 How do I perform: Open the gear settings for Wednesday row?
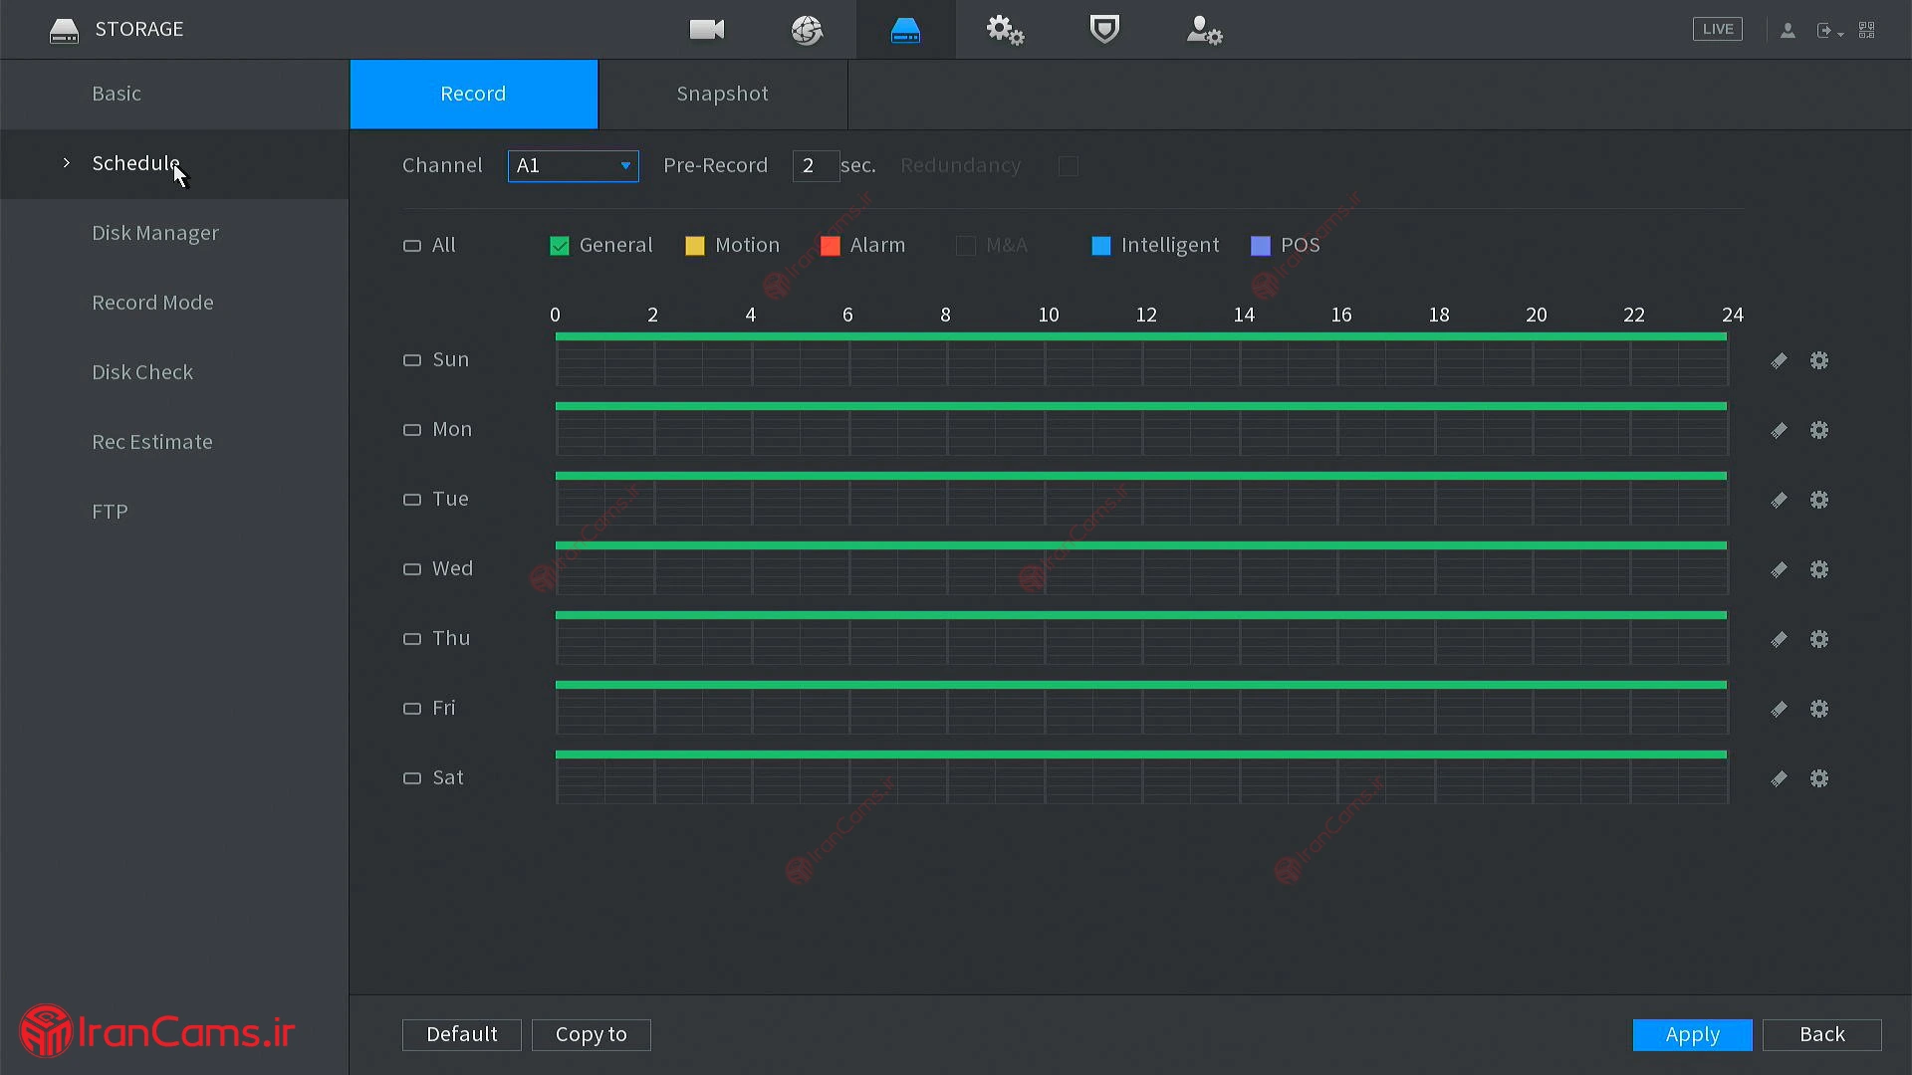[x=1819, y=569]
